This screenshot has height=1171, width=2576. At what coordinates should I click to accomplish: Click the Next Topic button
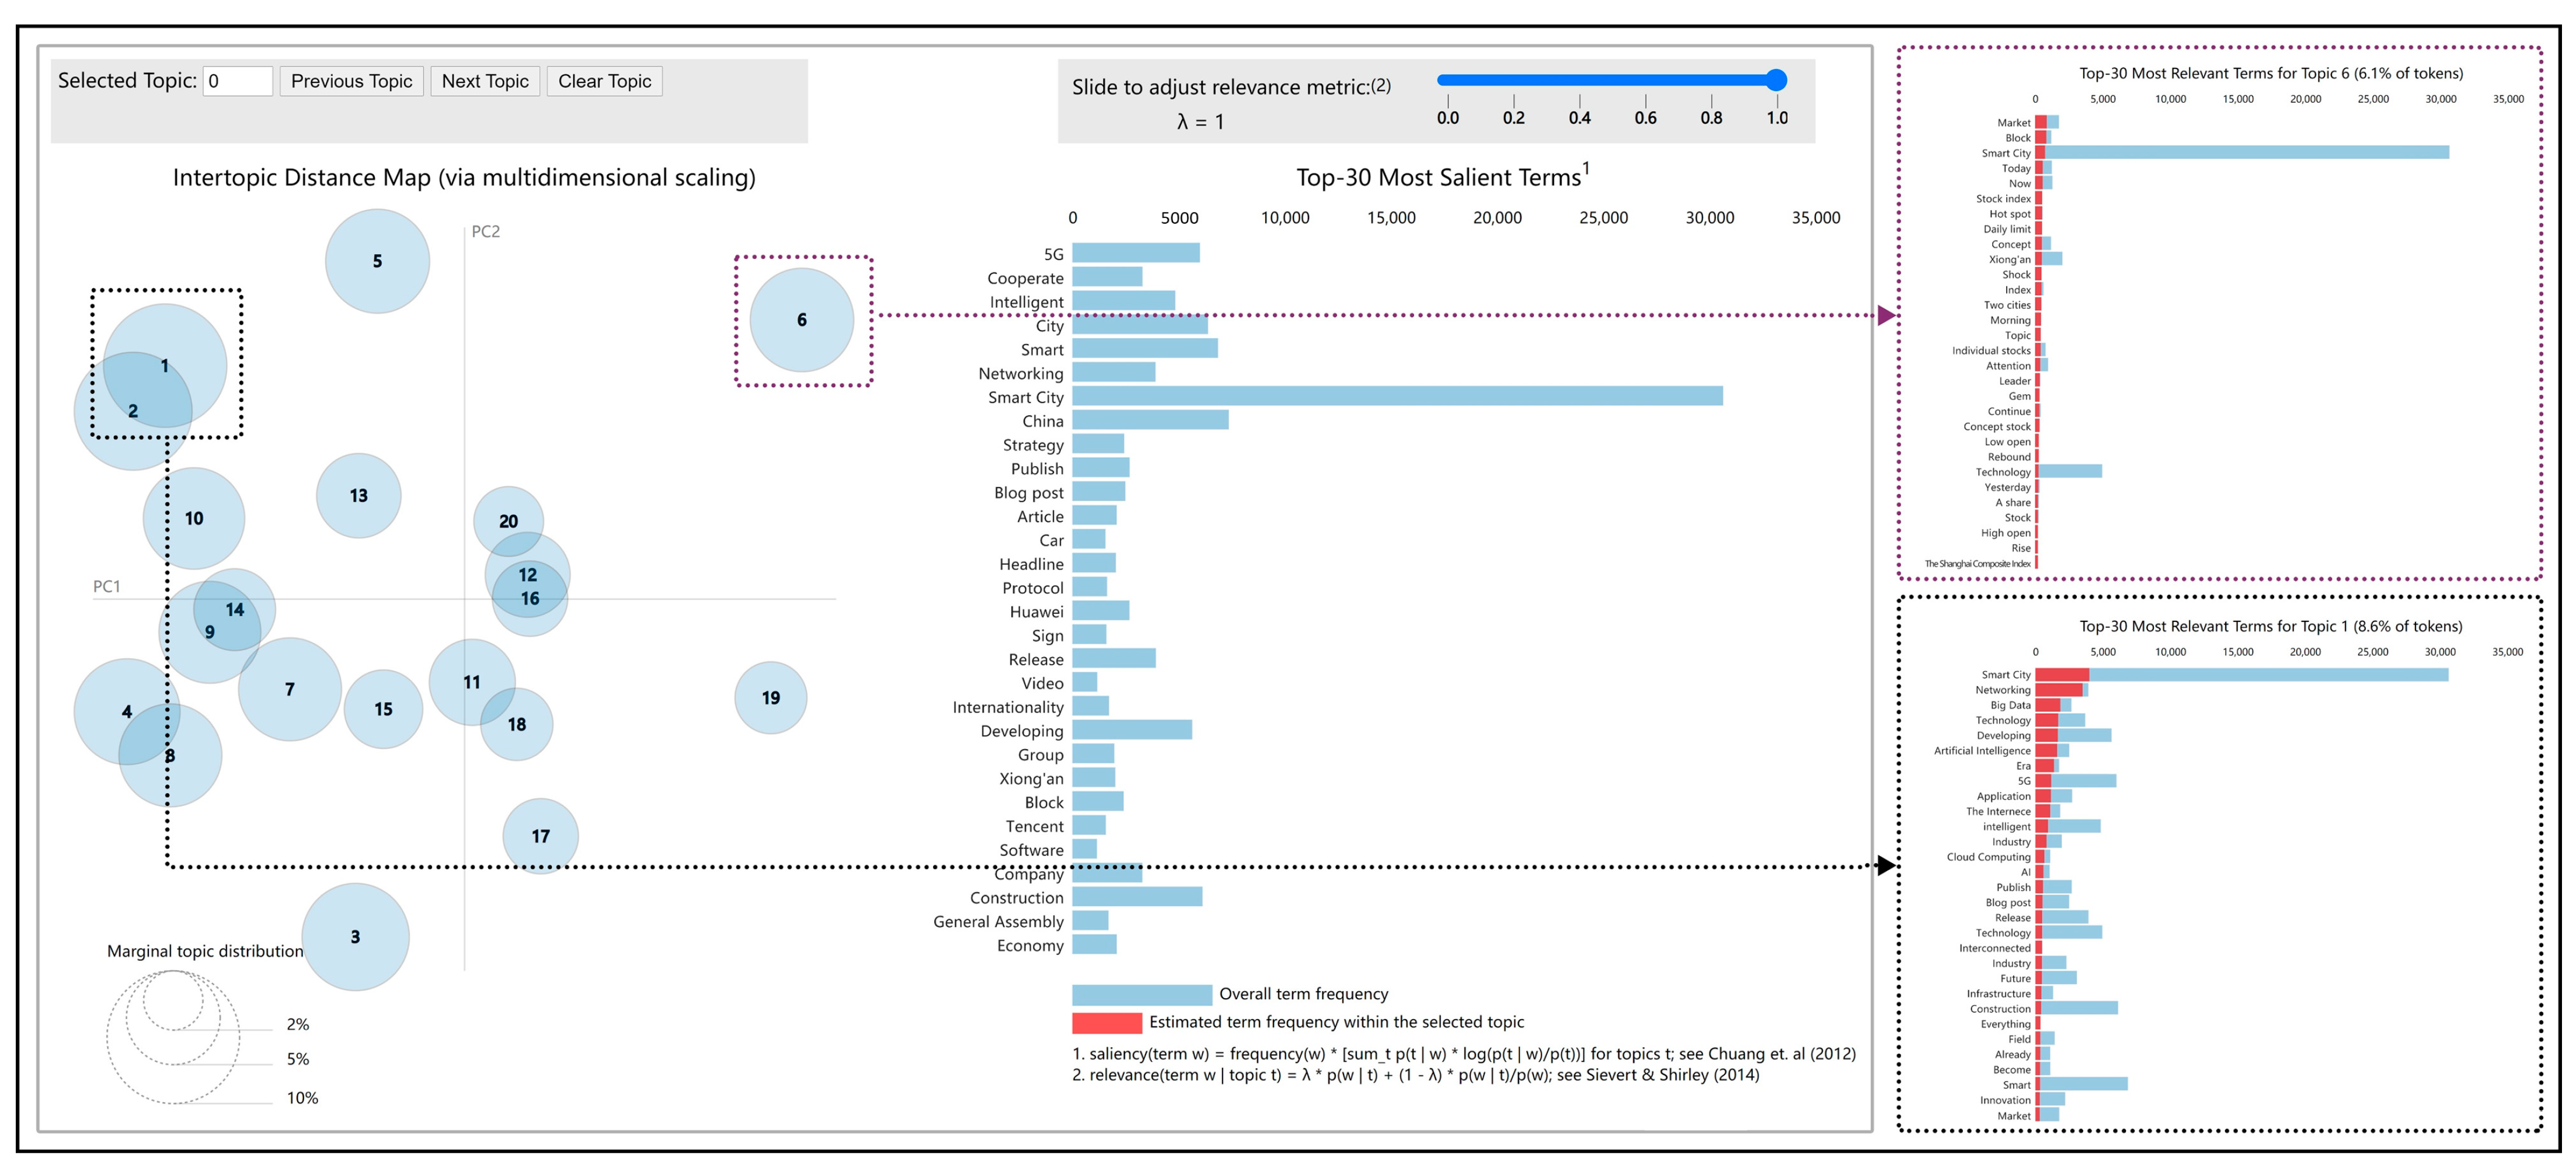[x=485, y=81]
